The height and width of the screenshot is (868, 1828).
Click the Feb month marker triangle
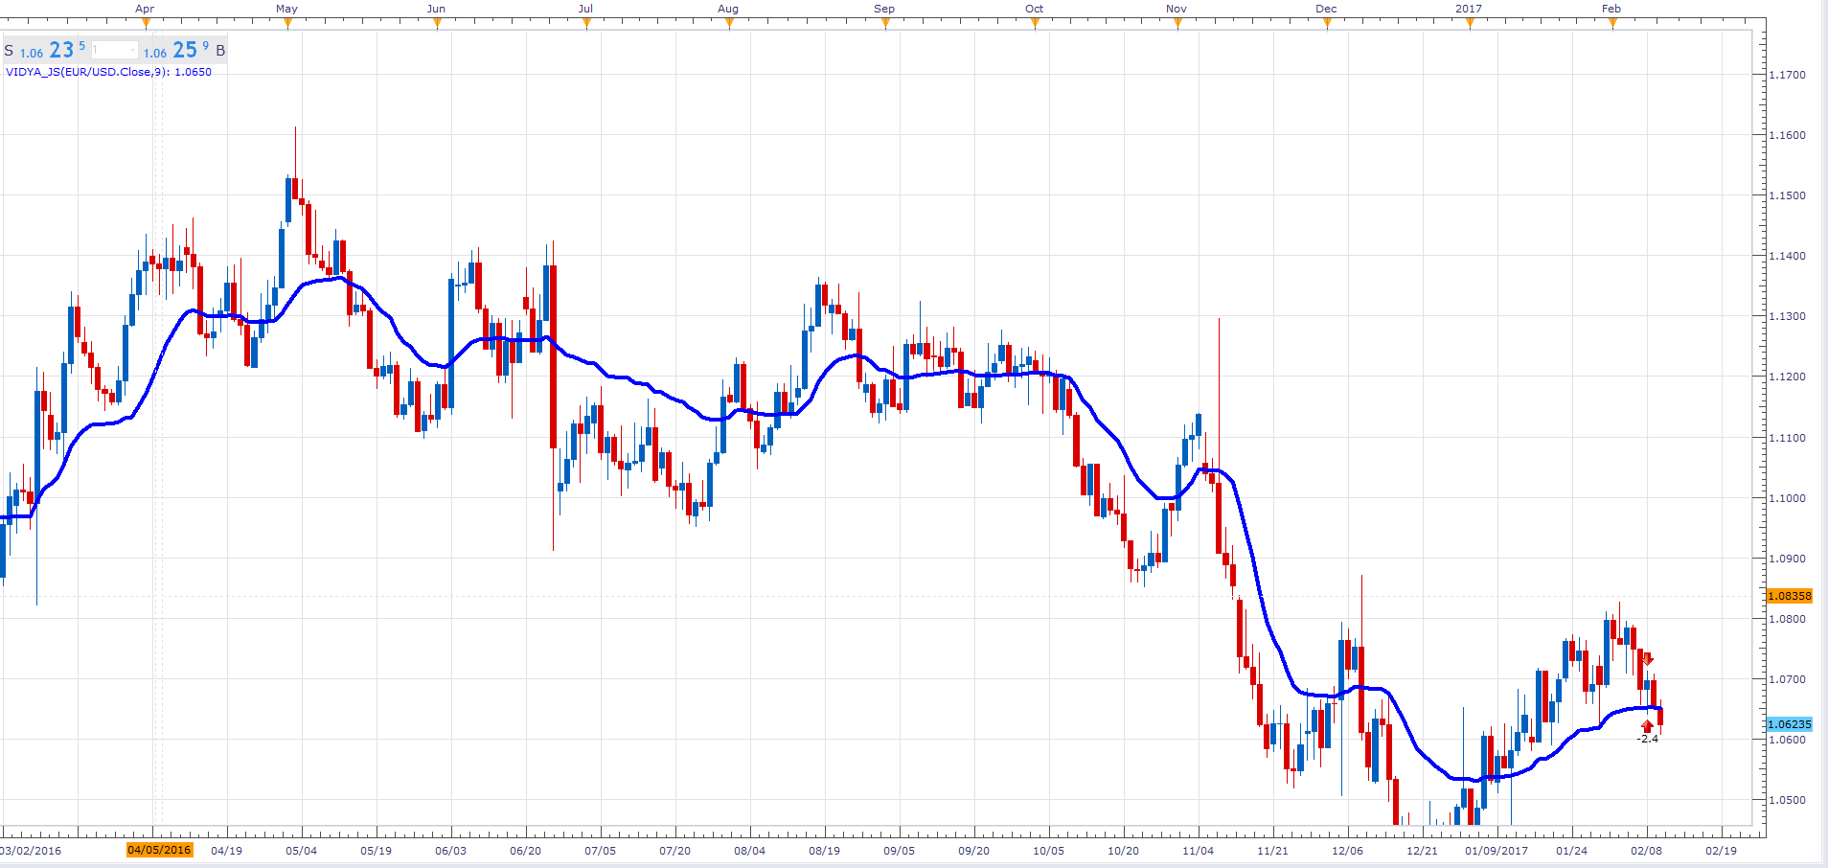(1612, 24)
